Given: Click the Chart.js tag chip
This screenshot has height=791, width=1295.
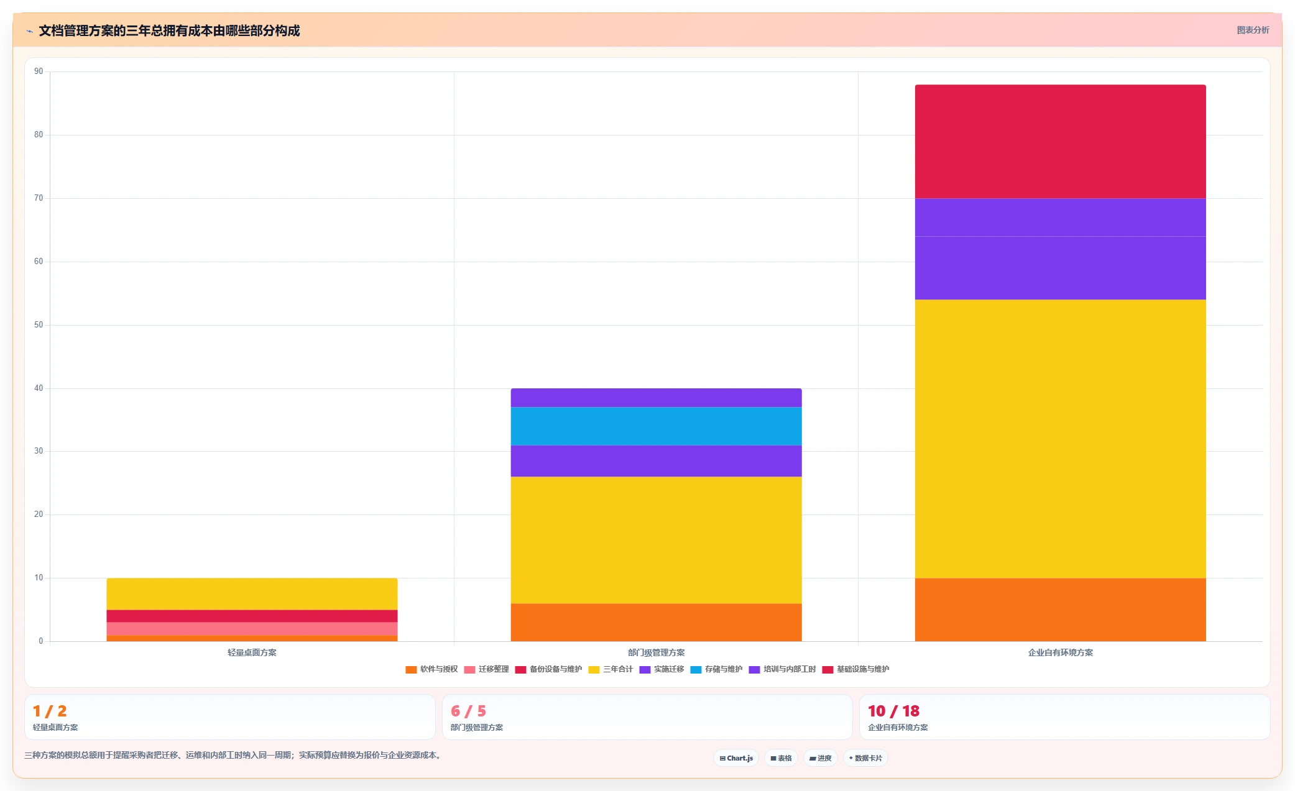Looking at the screenshot, I should (736, 758).
